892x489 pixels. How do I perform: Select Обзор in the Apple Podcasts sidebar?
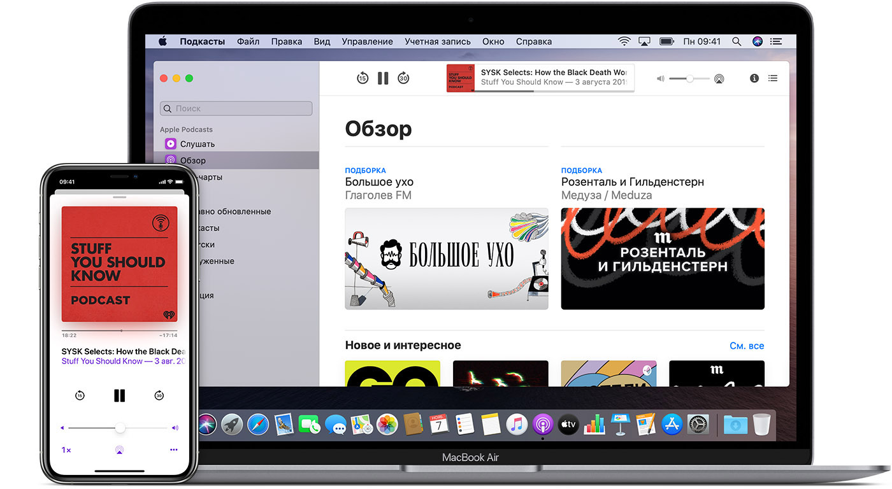236,160
